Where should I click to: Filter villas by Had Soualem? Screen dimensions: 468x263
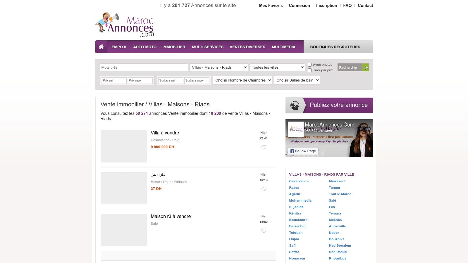(340, 245)
